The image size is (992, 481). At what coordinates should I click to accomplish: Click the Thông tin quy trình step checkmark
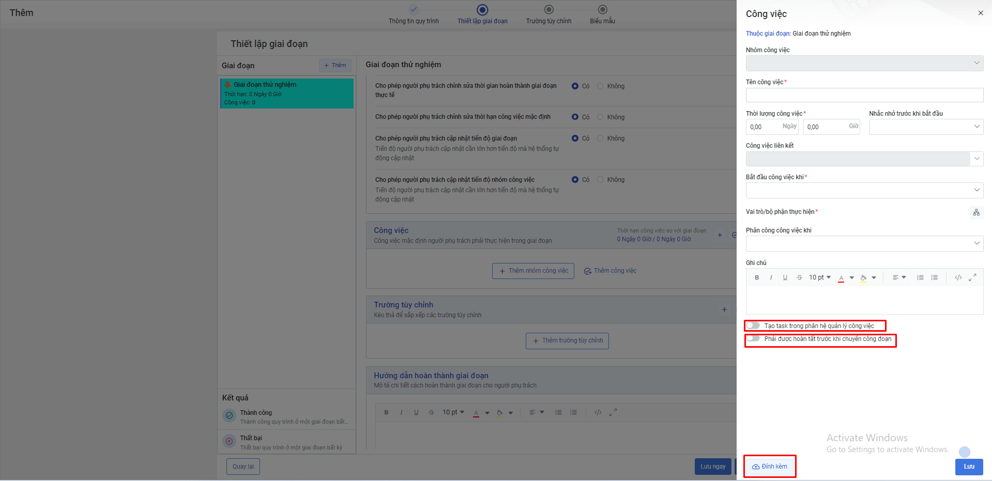(413, 9)
